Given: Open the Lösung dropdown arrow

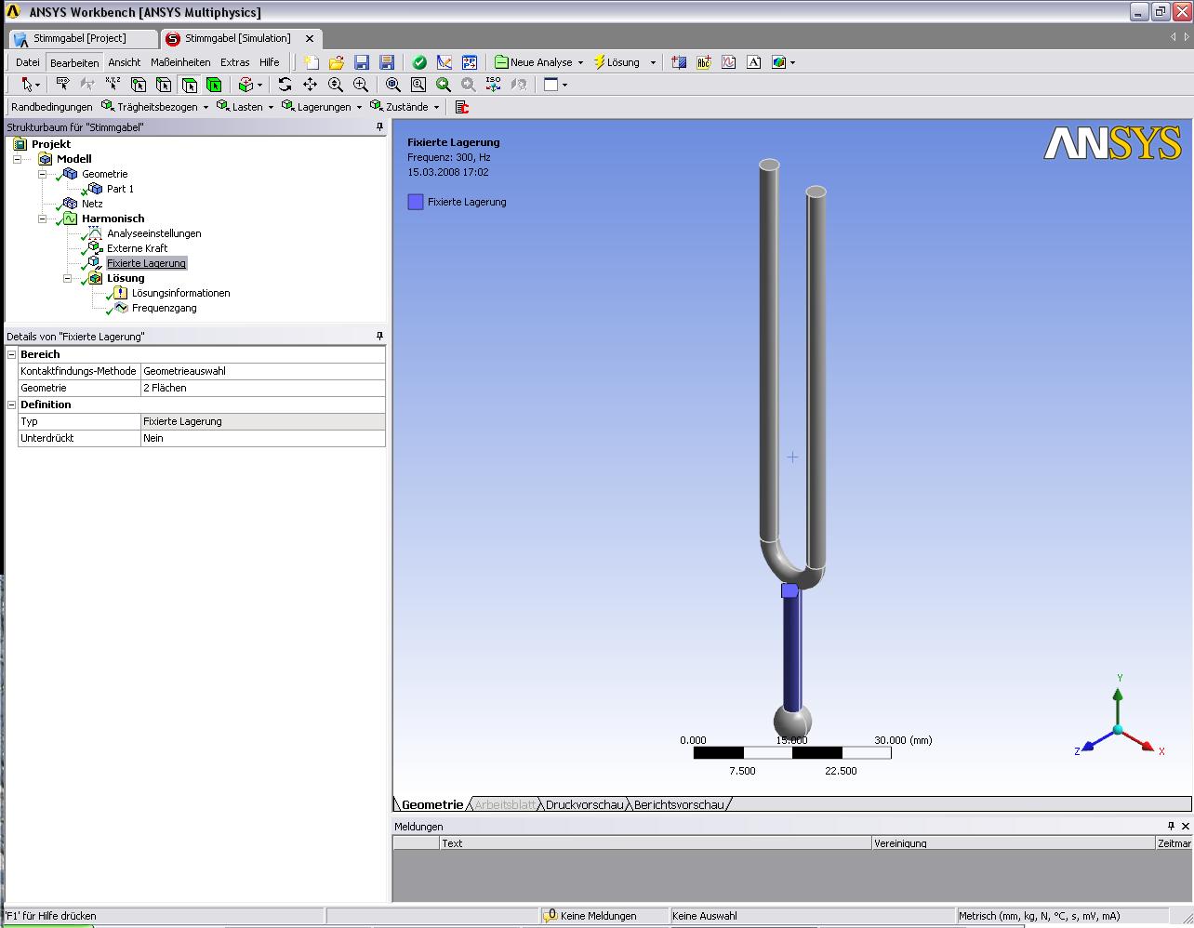Looking at the screenshot, I should (x=653, y=63).
